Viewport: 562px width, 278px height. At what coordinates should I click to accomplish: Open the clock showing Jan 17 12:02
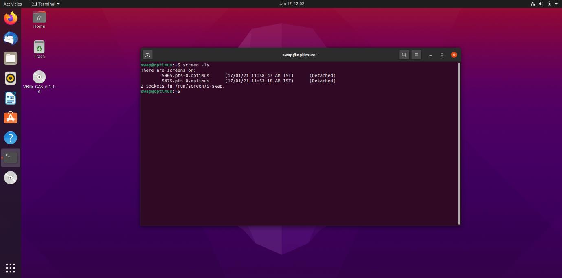tap(292, 4)
